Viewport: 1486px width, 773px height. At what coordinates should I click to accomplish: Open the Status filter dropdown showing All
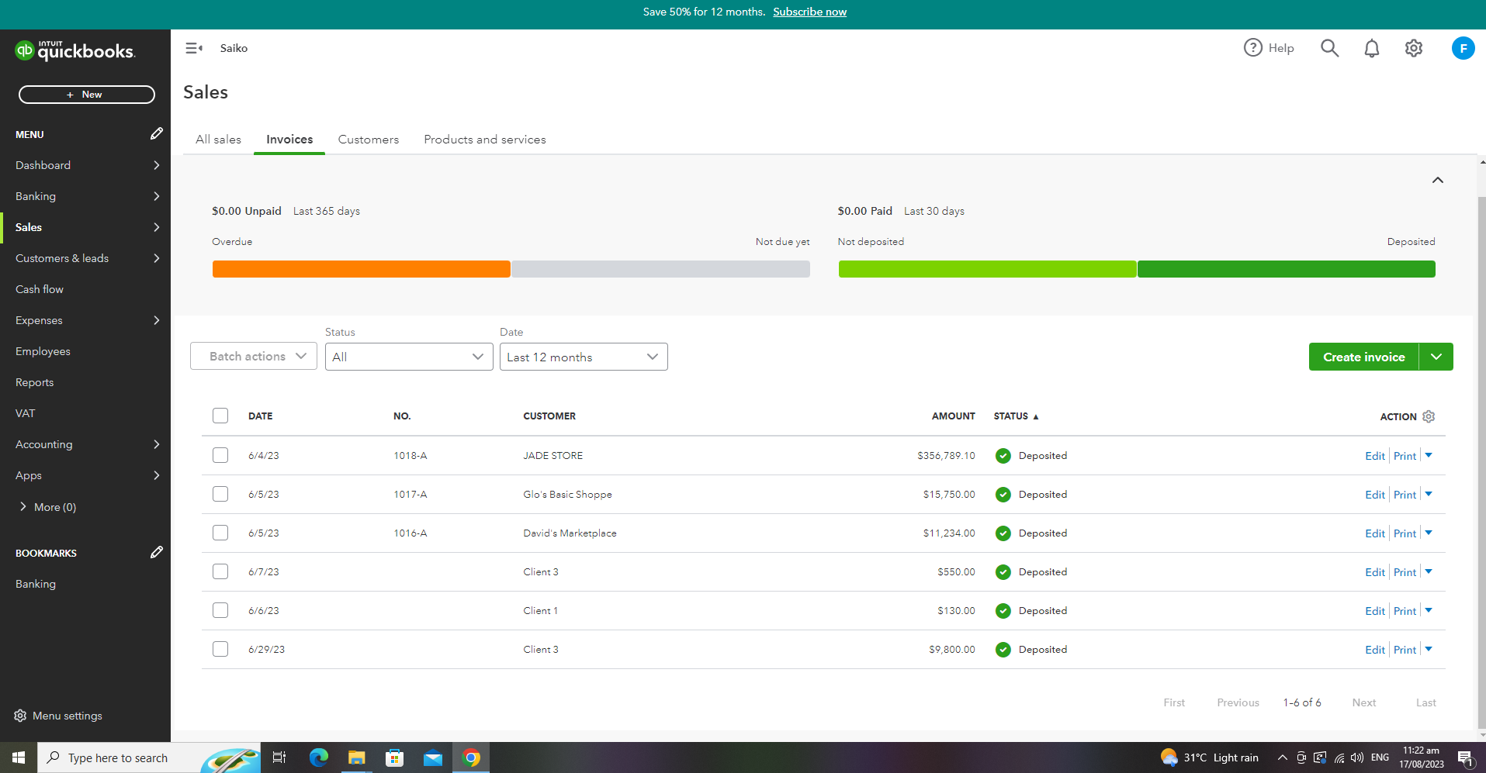[x=409, y=357]
